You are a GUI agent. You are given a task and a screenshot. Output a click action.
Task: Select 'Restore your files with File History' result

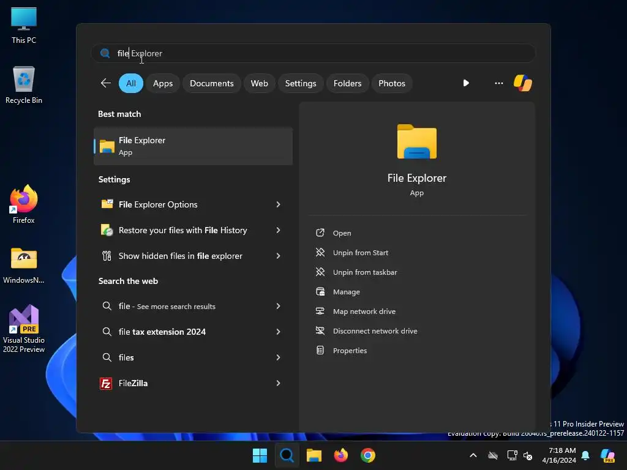193,230
